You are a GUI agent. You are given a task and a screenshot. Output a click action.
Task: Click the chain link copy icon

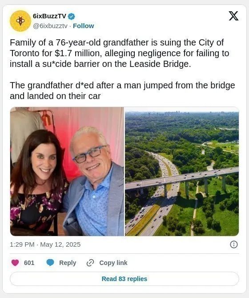[x=90, y=263]
